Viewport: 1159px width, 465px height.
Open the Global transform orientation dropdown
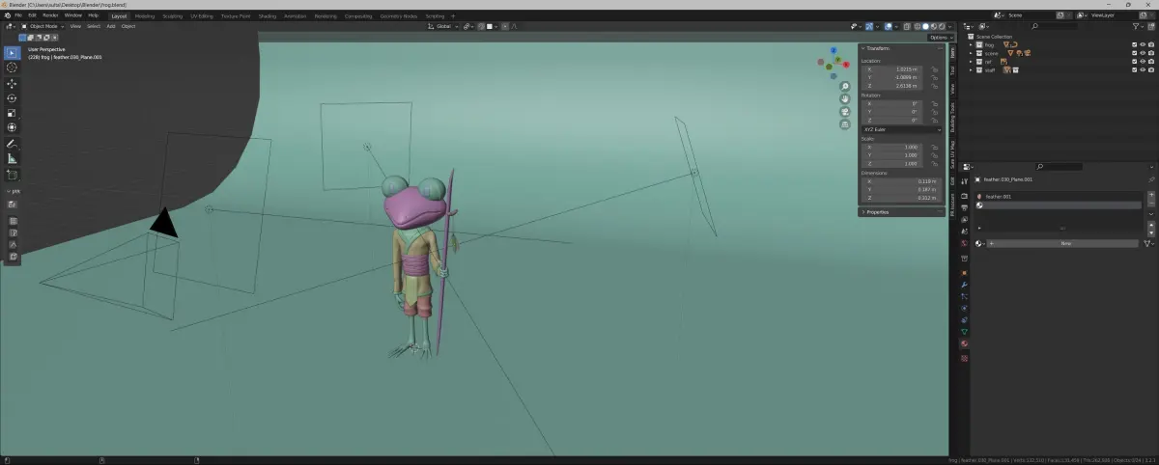(444, 26)
